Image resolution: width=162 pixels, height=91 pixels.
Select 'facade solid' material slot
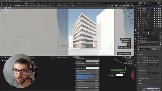pyautogui.click(x=148, y=40)
